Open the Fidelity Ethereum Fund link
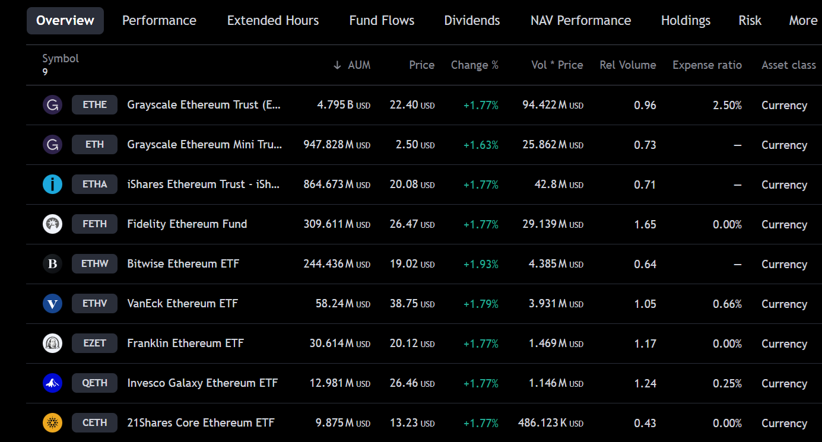Screen dimensions: 822x442 (x=187, y=224)
